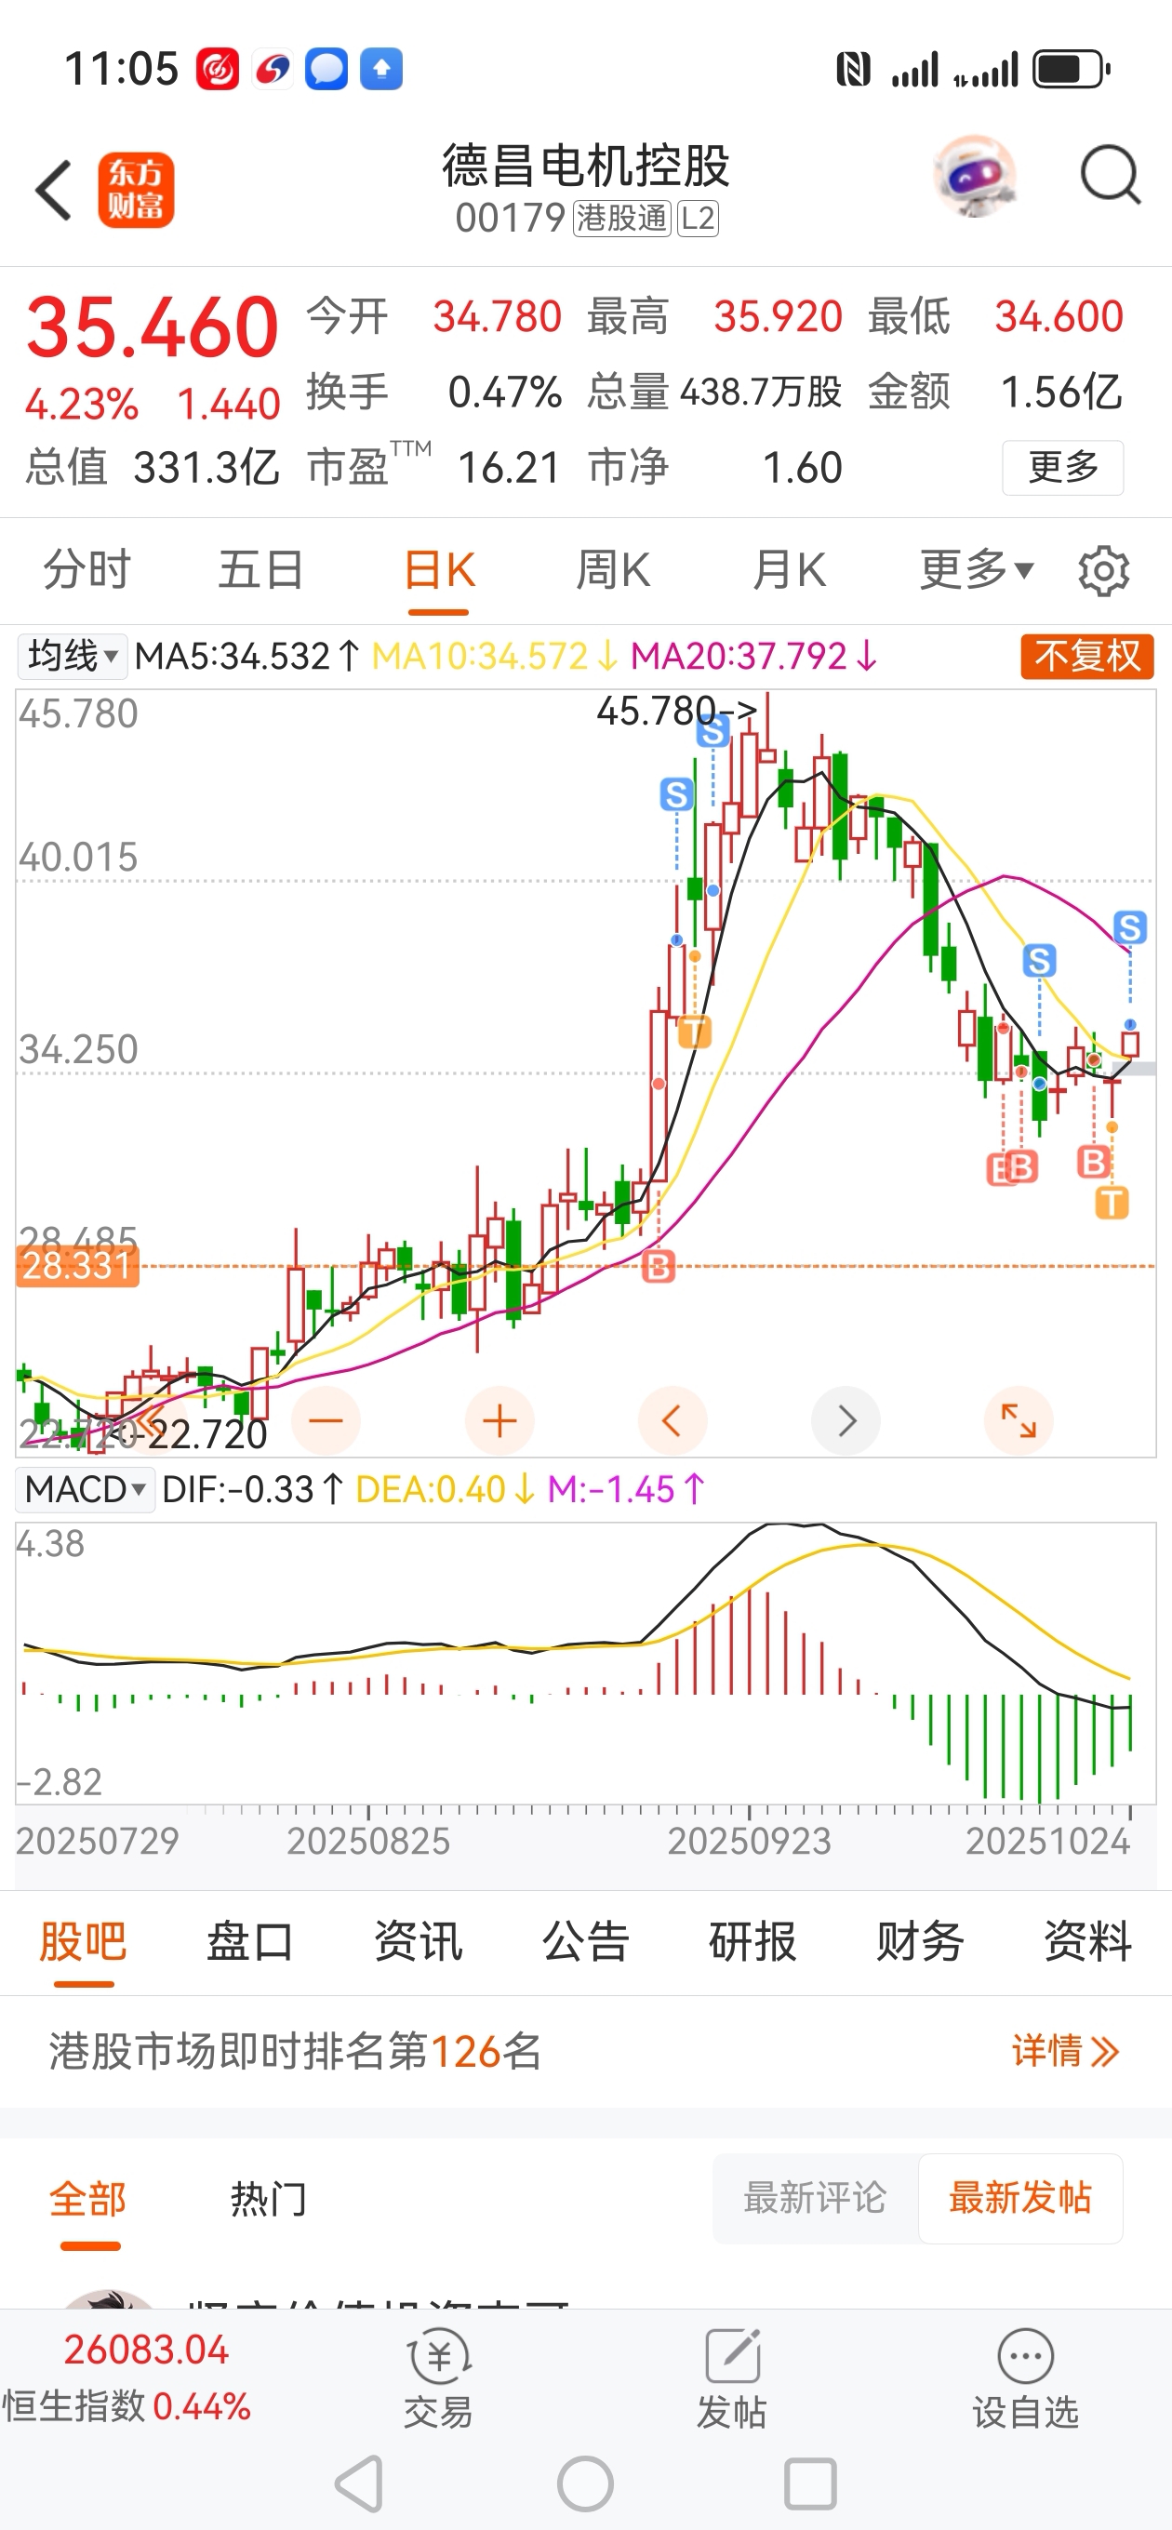Screen dimensions: 1172x2530
Task: Tap the Android recent apps button
Action: pyautogui.click(x=810, y=2484)
